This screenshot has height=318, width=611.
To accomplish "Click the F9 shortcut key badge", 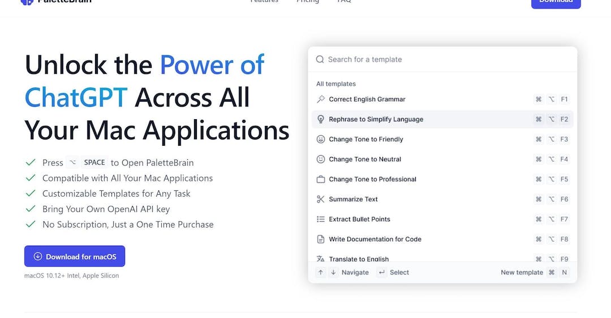I will click(x=564, y=259).
